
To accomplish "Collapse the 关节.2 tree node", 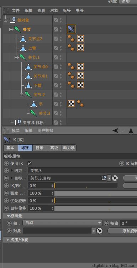I will [22, 95].
